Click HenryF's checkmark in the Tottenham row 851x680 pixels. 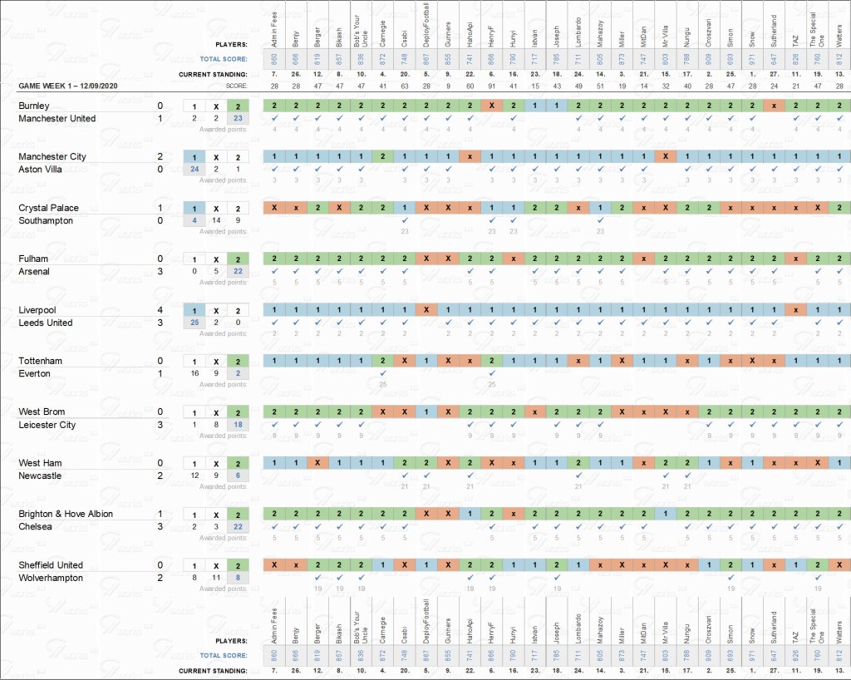point(492,373)
